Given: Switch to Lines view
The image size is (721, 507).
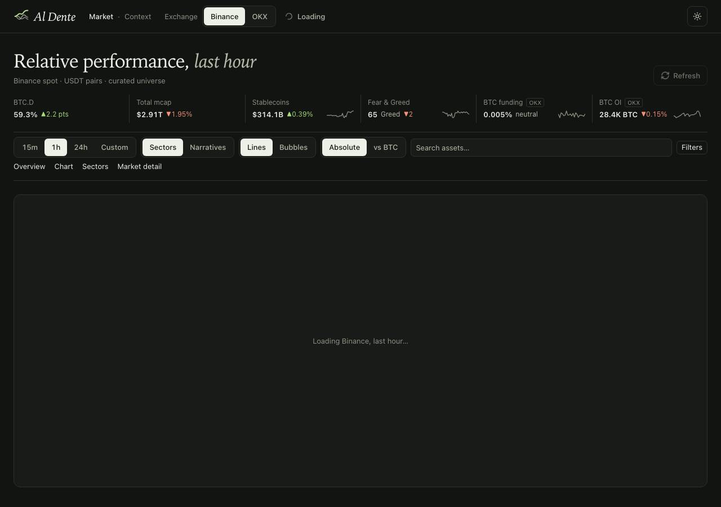Looking at the screenshot, I should (256, 147).
